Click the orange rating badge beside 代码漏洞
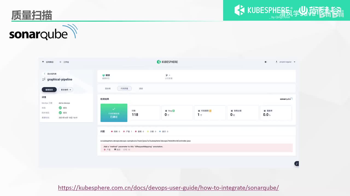350x196 pixels. click(210, 111)
